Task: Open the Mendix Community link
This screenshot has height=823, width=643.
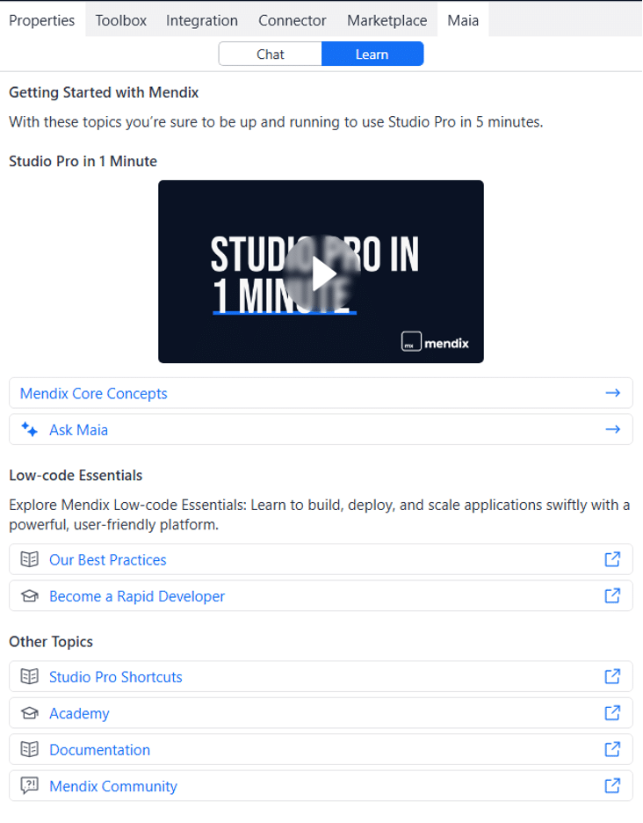Action: [113, 786]
